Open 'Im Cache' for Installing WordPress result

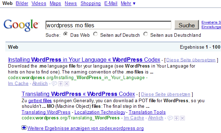(18, 84)
